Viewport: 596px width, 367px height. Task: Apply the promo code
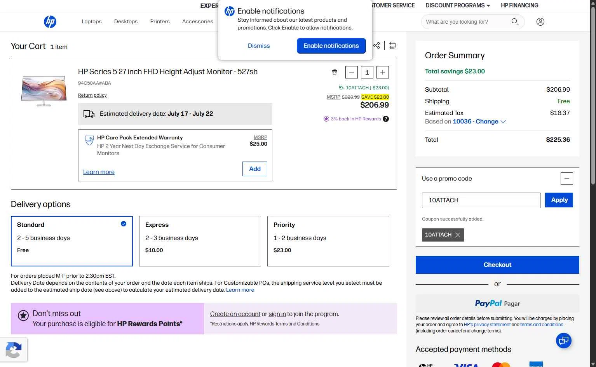[x=559, y=200]
